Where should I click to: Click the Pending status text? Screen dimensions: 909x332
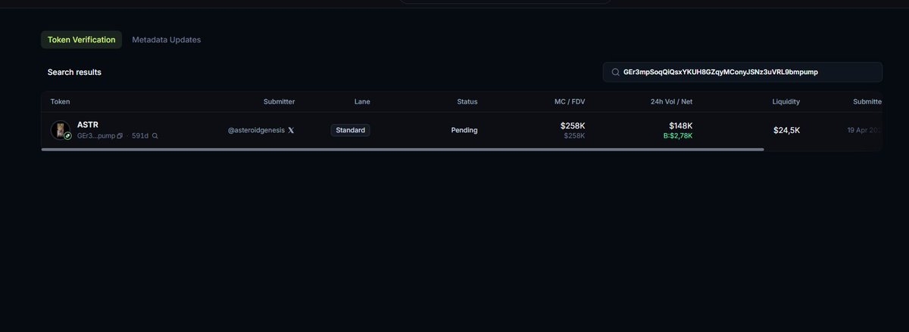[464, 130]
